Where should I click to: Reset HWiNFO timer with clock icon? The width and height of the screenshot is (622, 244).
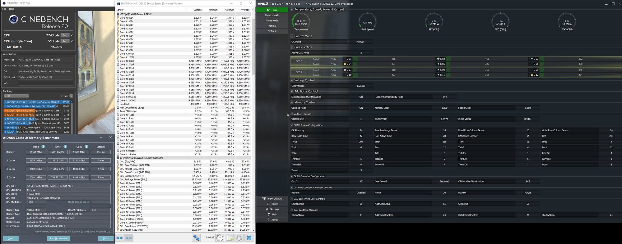[x=220, y=238]
